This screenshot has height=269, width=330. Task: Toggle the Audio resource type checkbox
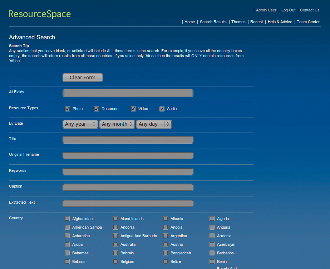(x=162, y=109)
